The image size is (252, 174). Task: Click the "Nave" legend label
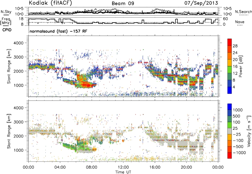pyautogui.click(x=240, y=22)
